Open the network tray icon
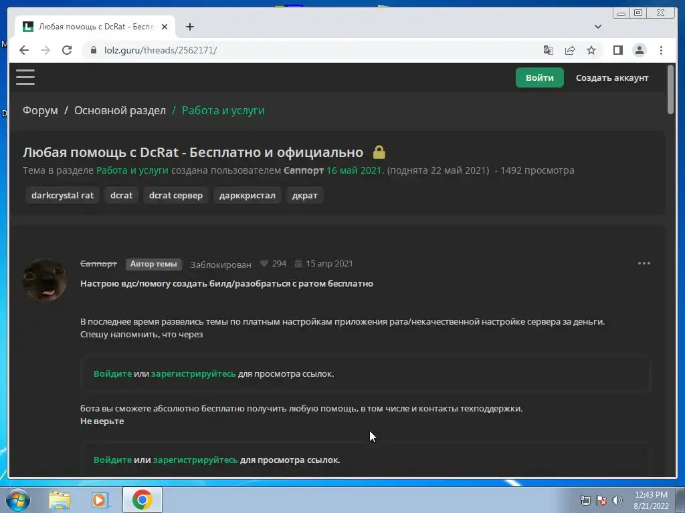Viewport: 685px width, 513px height. [x=585, y=500]
